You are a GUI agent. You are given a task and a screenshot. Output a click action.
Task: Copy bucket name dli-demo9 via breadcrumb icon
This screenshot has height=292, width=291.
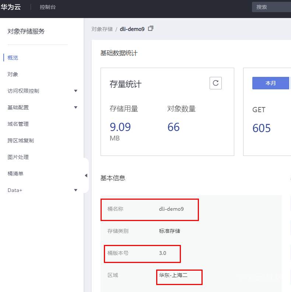click(151, 28)
